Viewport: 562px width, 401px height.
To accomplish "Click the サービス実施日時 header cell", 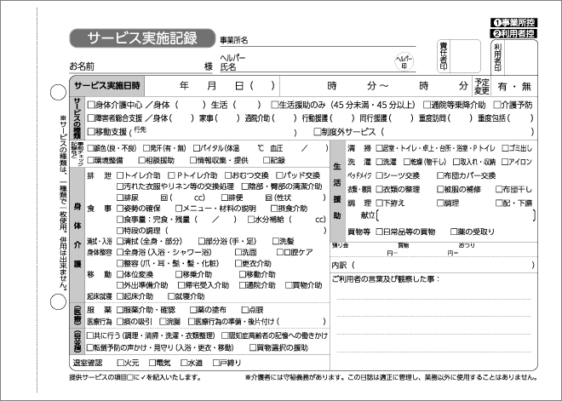I will pyautogui.click(x=107, y=86).
